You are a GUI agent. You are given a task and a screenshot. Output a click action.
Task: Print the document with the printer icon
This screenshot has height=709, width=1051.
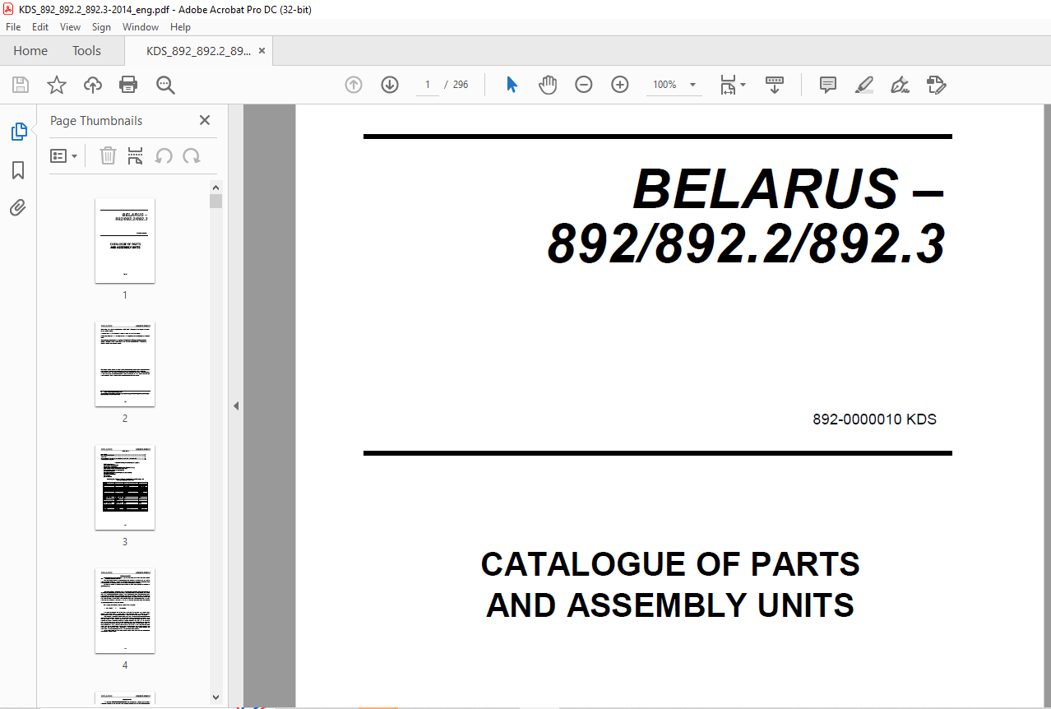(128, 85)
